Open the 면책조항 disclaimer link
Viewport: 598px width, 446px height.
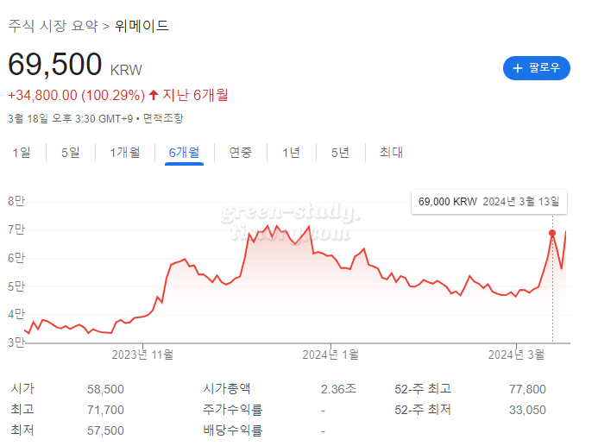click(x=163, y=118)
